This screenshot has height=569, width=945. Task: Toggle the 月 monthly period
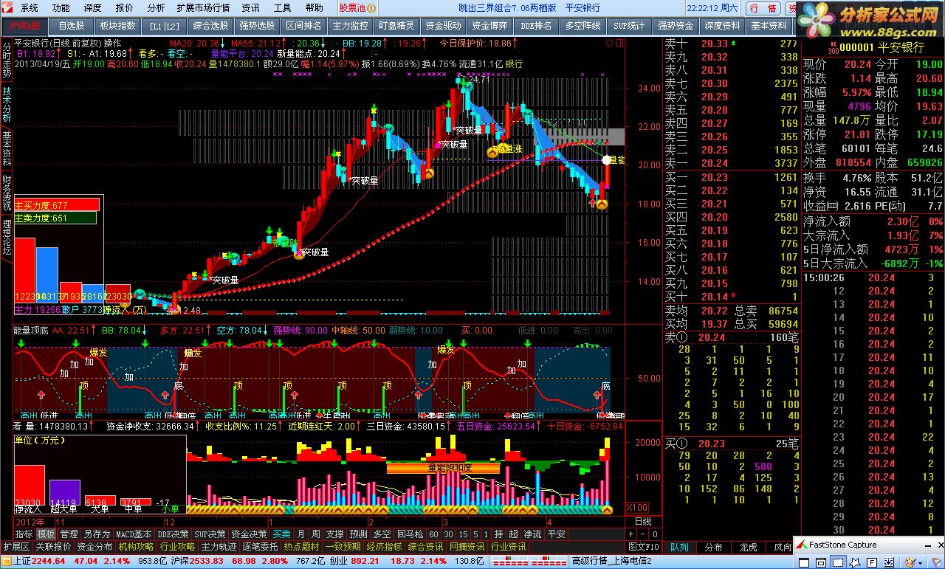coord(300,534)
